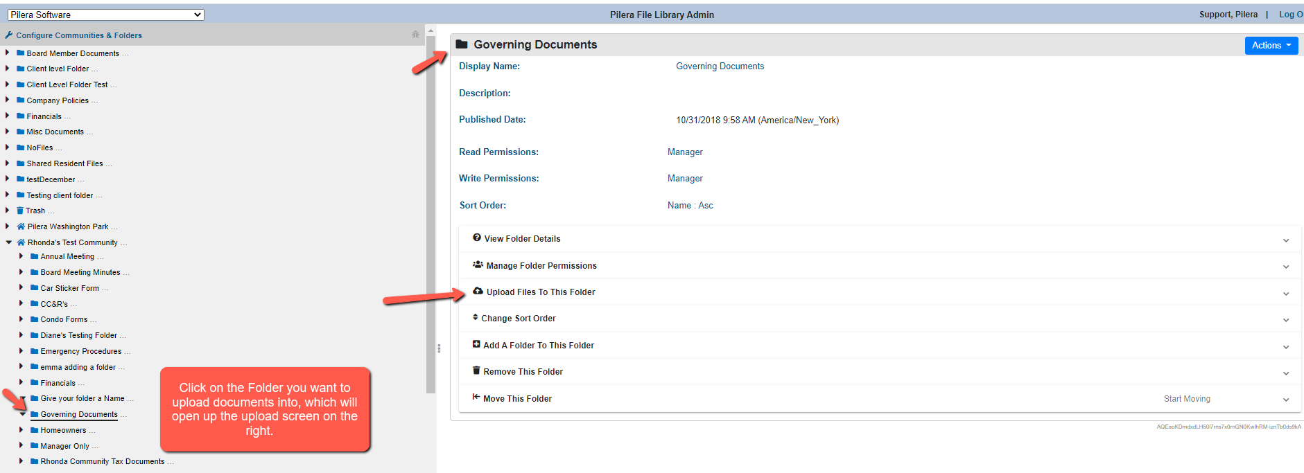Image resolution: width=1304 pixels, height=473 pixels.
Task: Click the Board Member Documents folder icon
Action: (21, 53)
